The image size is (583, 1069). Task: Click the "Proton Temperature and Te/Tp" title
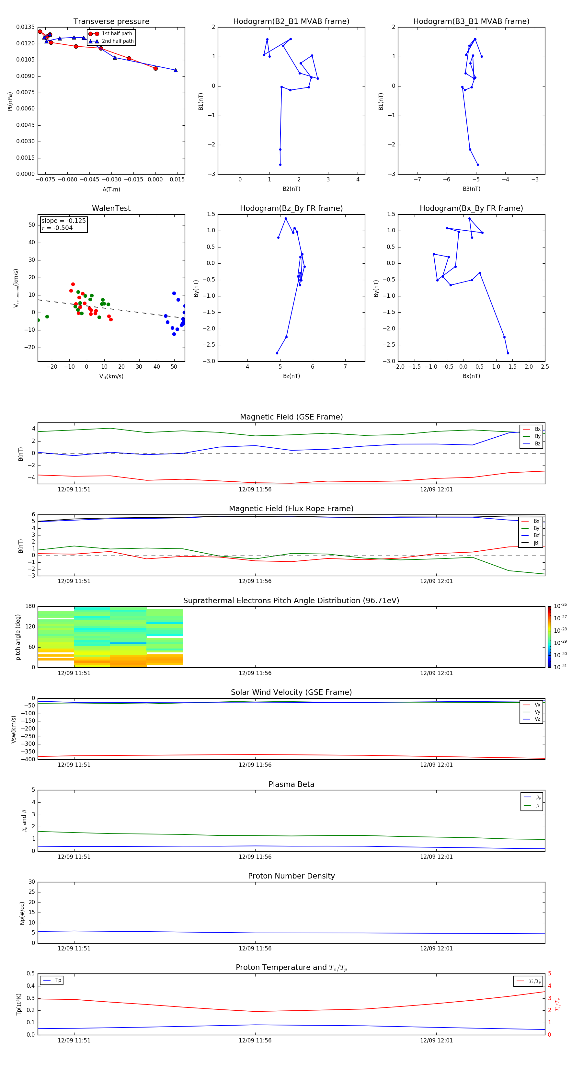(291, 968)
